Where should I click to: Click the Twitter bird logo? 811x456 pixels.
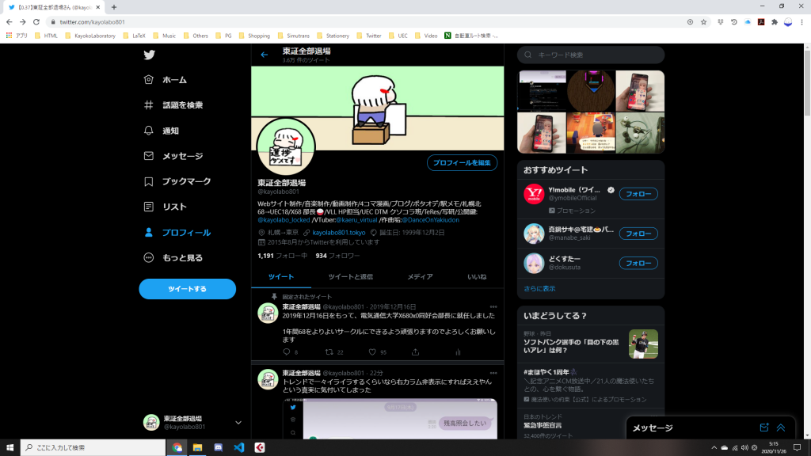149,55
